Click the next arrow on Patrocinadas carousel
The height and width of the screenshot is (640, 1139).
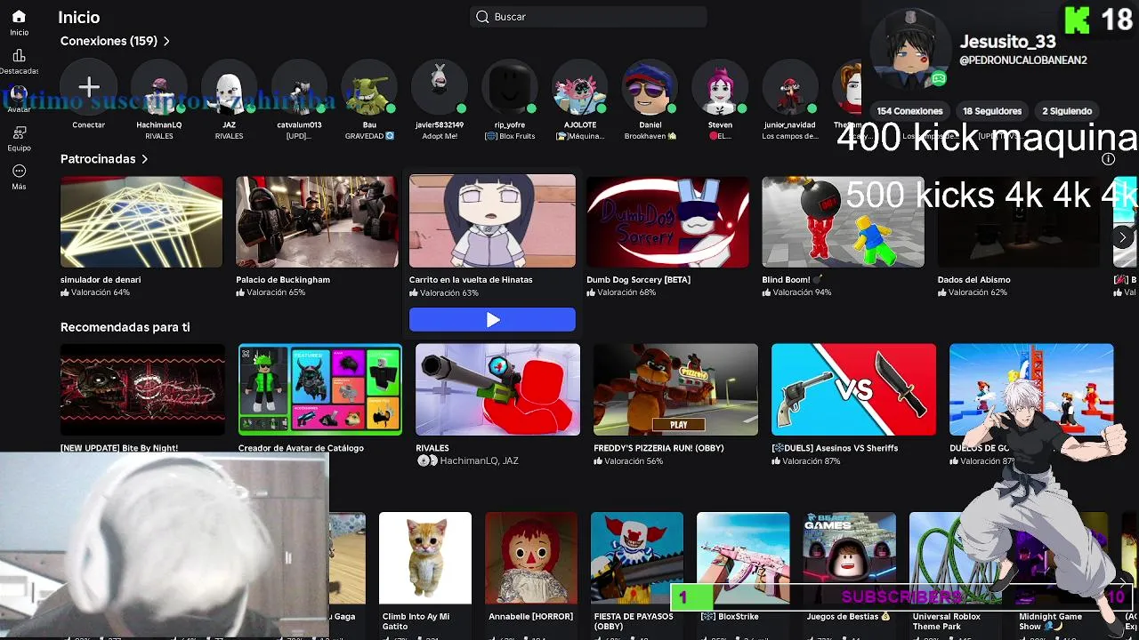(x=1123, y=237)
